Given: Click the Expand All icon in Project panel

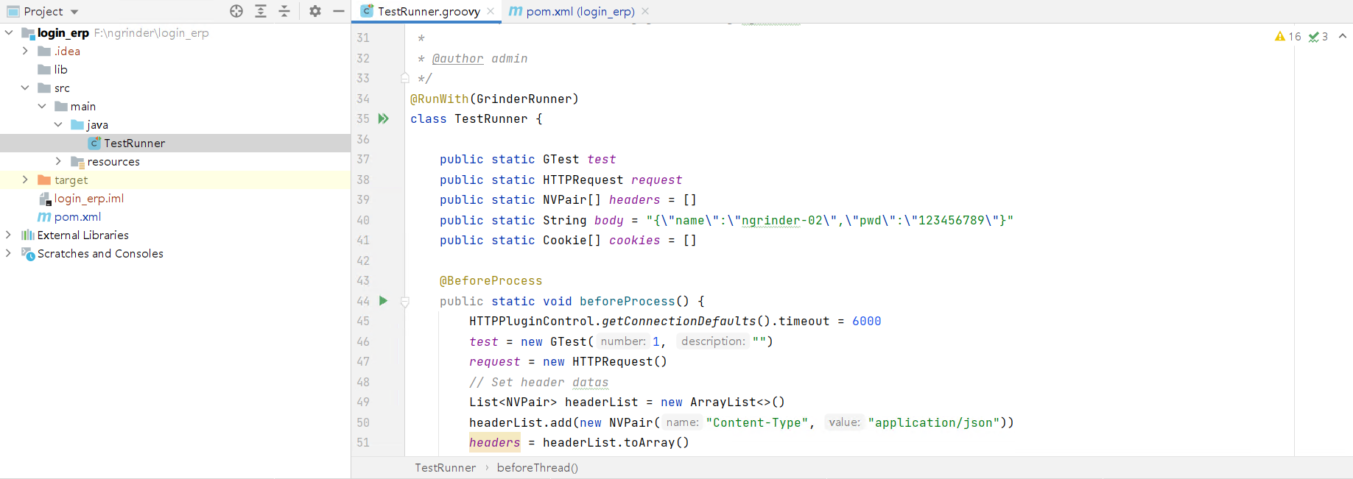Looking at the screenshot, I should pyautogui.click(x=261, y=11).
